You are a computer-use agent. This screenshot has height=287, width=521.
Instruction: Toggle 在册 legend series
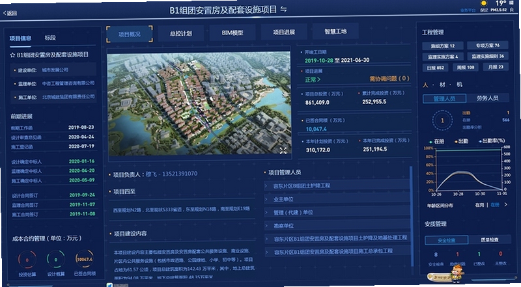436,141
